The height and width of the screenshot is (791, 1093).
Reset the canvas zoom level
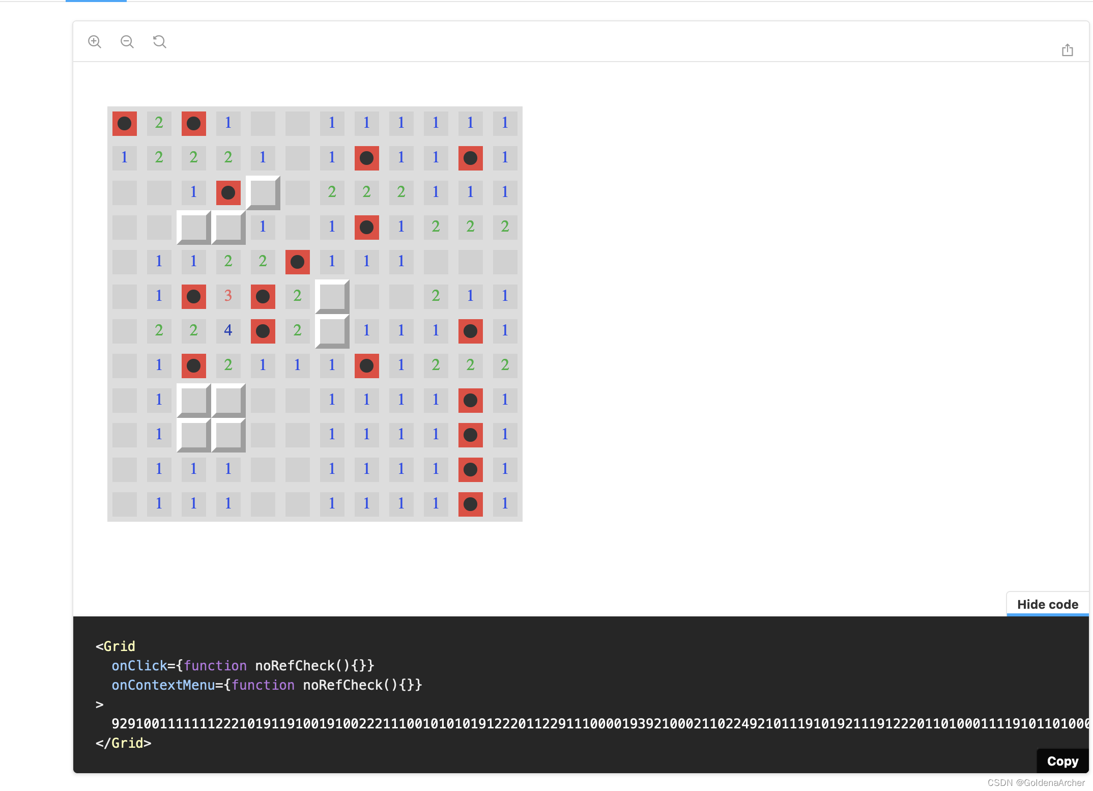point(160,42)
